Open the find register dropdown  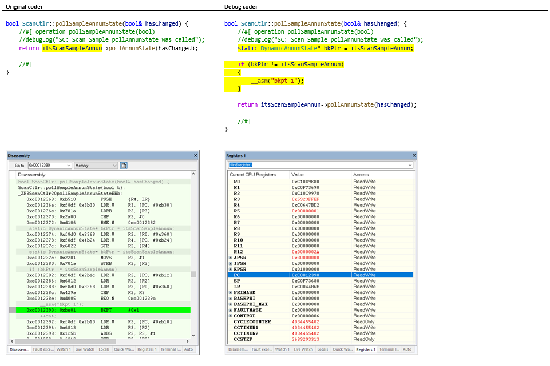pos(410,165)
